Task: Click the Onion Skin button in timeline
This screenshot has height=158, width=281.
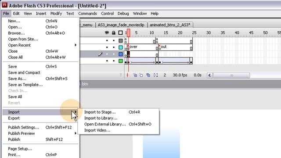Action: 135,75
